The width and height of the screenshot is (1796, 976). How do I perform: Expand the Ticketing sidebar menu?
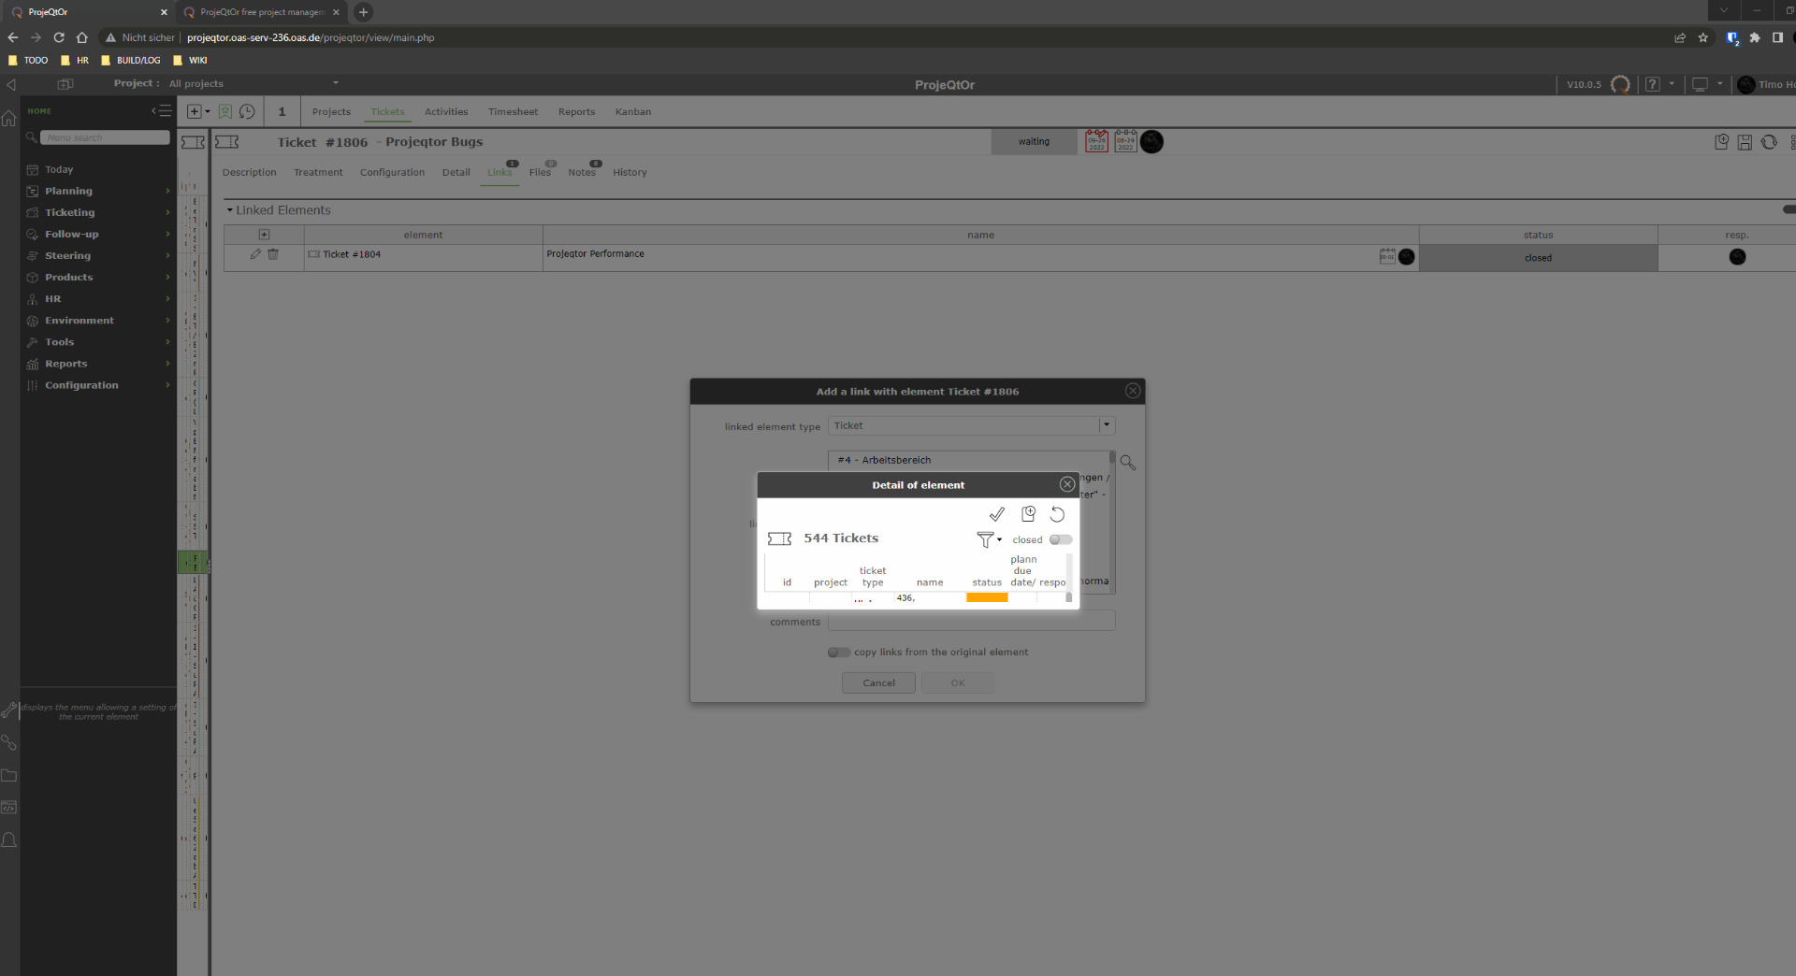coord(70,212)
